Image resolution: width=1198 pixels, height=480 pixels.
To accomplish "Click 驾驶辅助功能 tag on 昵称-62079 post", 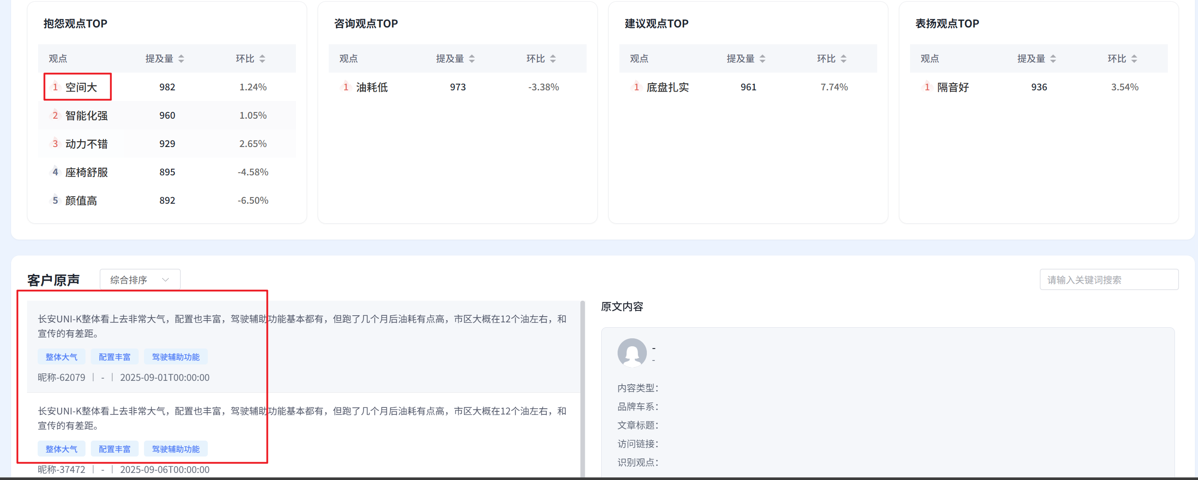I will [x=176, y=357].
